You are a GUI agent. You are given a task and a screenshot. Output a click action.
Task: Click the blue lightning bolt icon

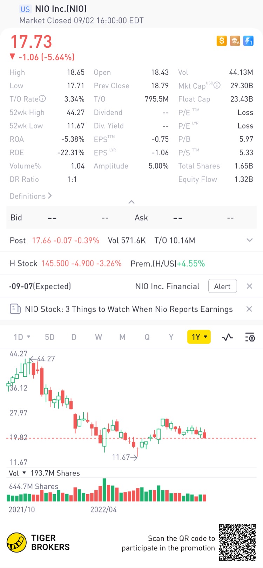point(248,41)
